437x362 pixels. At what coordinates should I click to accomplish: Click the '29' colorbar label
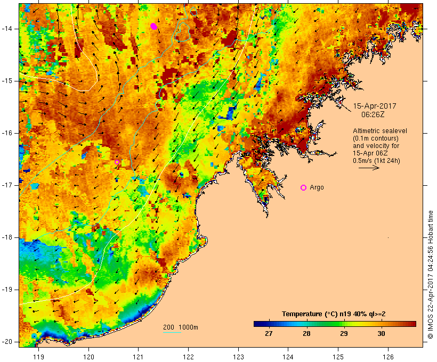(344, 333)
